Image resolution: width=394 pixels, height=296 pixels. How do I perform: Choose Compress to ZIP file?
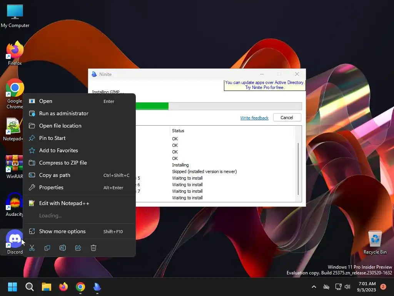point(79,163)
